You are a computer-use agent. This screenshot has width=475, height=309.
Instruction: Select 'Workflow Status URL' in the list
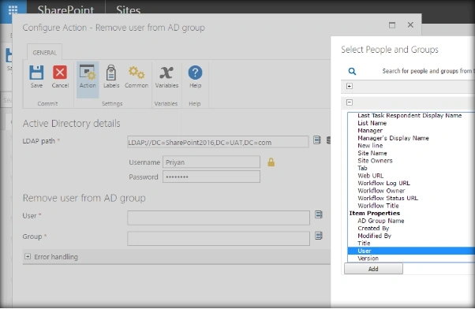click(387, 198)
